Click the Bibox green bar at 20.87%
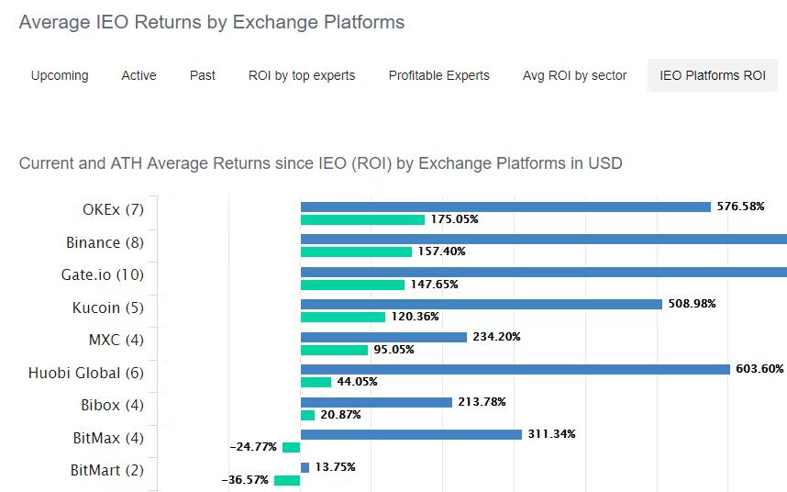This screenshot has height=492, width=787. click(x=307, y=415)
